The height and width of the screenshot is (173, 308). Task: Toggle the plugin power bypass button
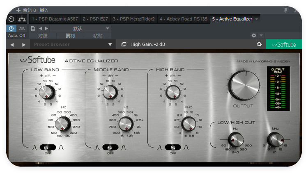coord(11,28)
